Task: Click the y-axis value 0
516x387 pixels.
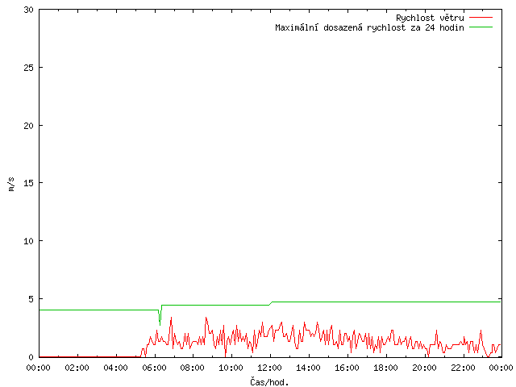Action: click(31, 357)
